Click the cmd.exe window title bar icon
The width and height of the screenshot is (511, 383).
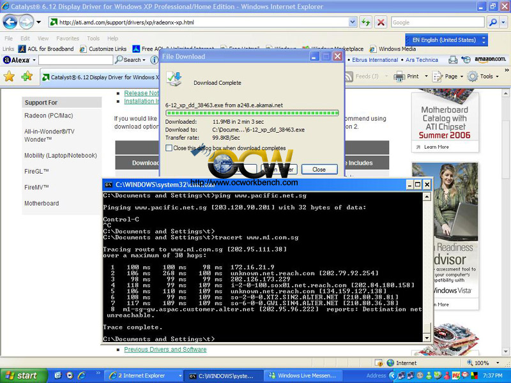pos(108,185)
